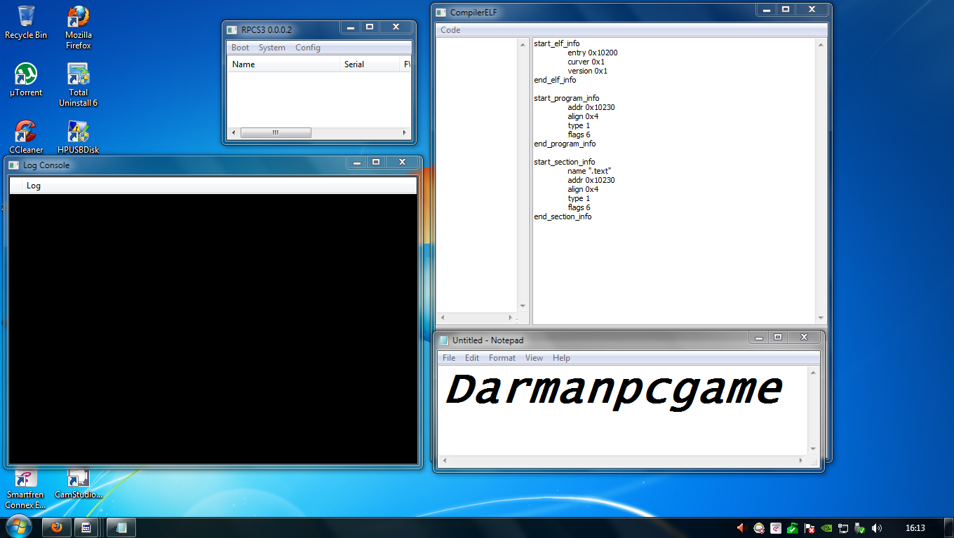
Task: Open the Help menu in Notepad
Action: click(560, 358)
